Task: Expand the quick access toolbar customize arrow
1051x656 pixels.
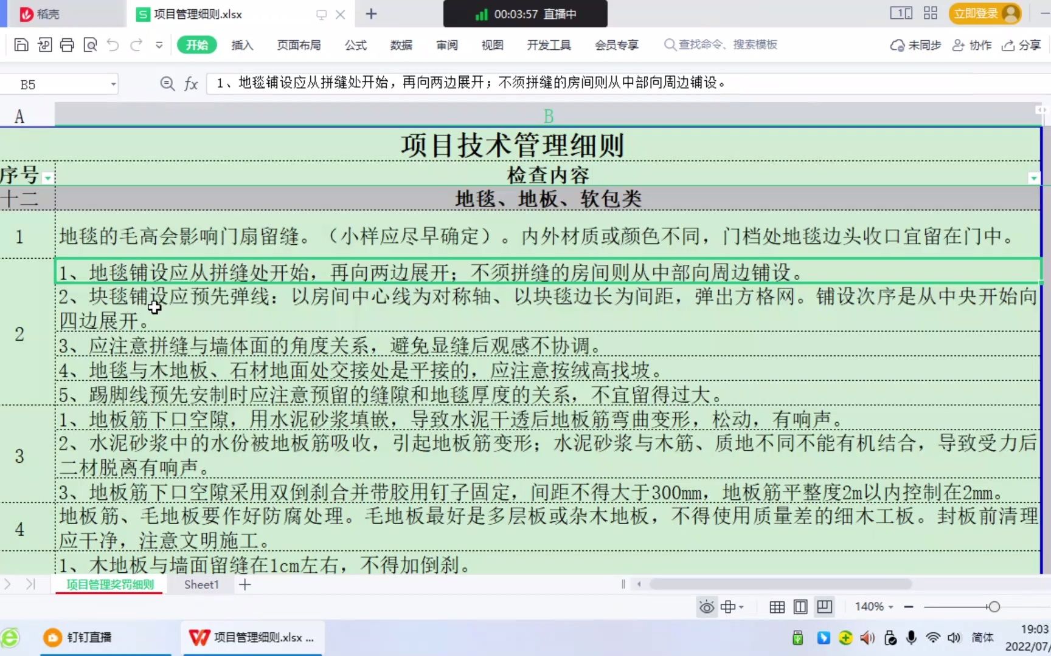Action: tap(159, 45)
